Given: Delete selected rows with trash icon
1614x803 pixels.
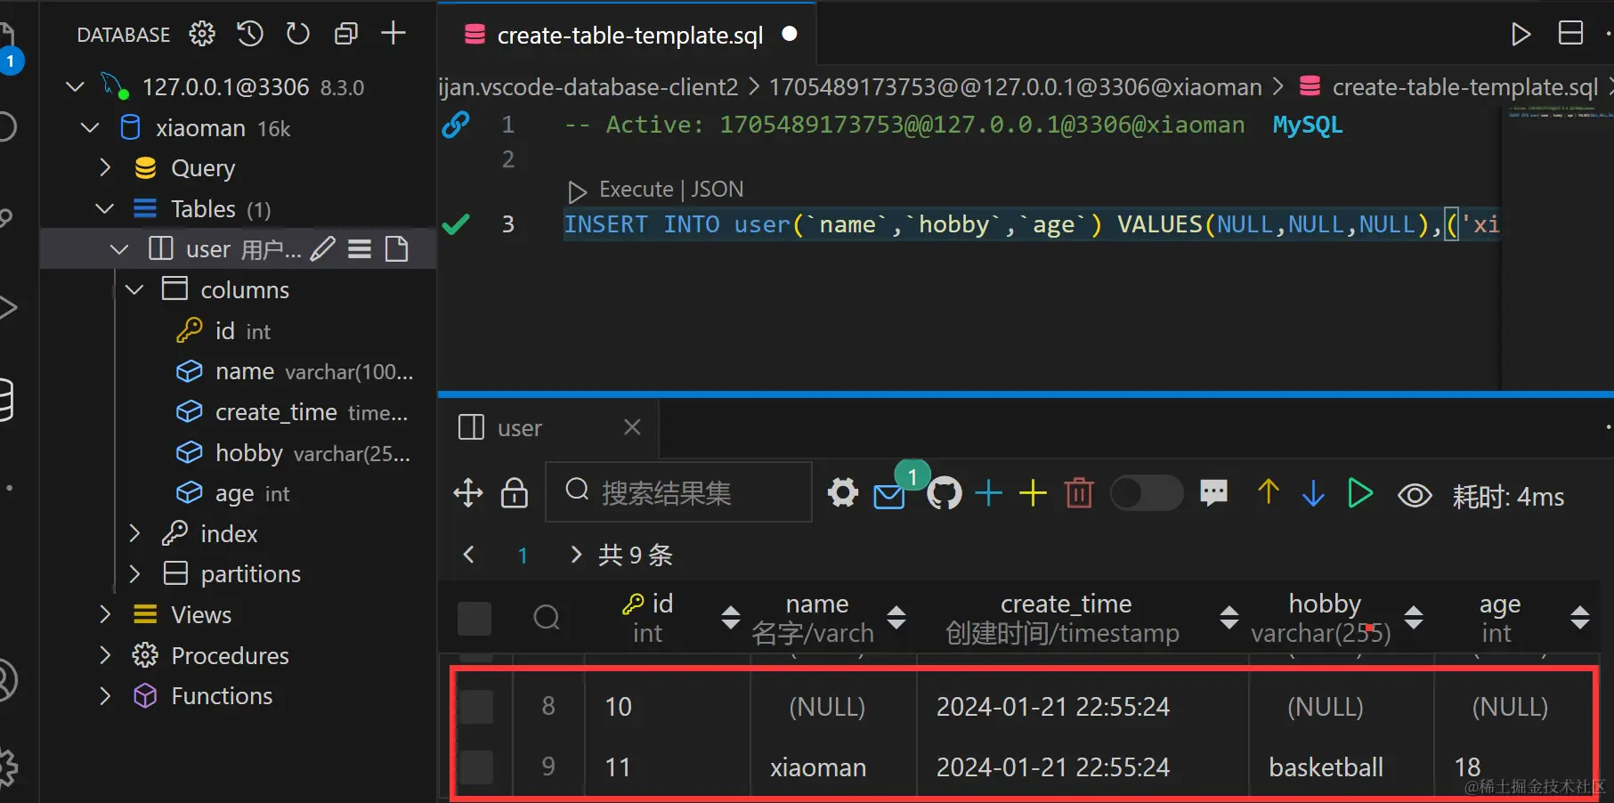Looking at the screenshot, I should [1079, 493].
